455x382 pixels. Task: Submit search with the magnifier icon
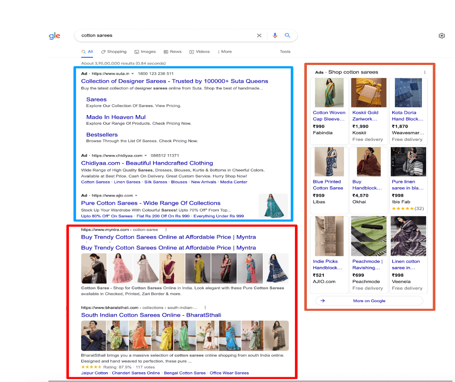[x=288, y=35]
